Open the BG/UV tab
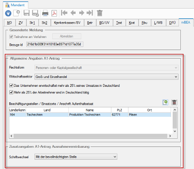The height and width of the screenshot is (169, 194). [x=104, y=23]
